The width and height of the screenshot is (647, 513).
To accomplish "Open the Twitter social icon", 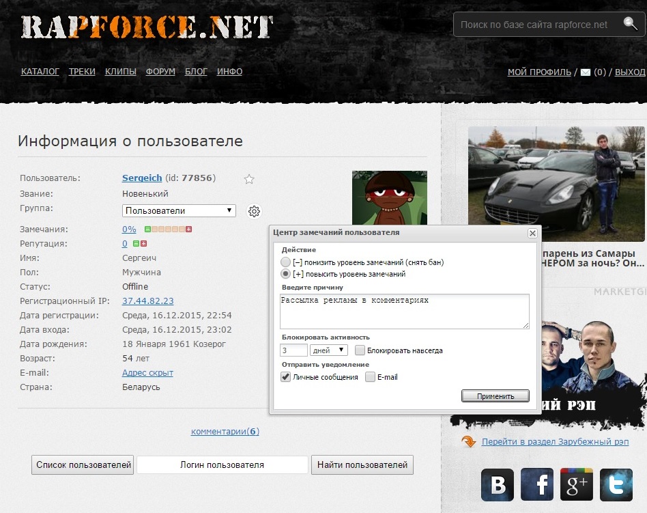I will click(x=616, y=485).
